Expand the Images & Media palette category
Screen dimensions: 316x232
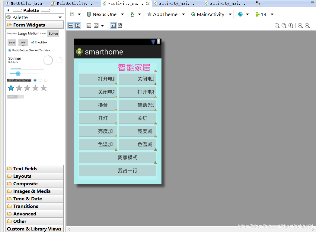pos(35,191)
